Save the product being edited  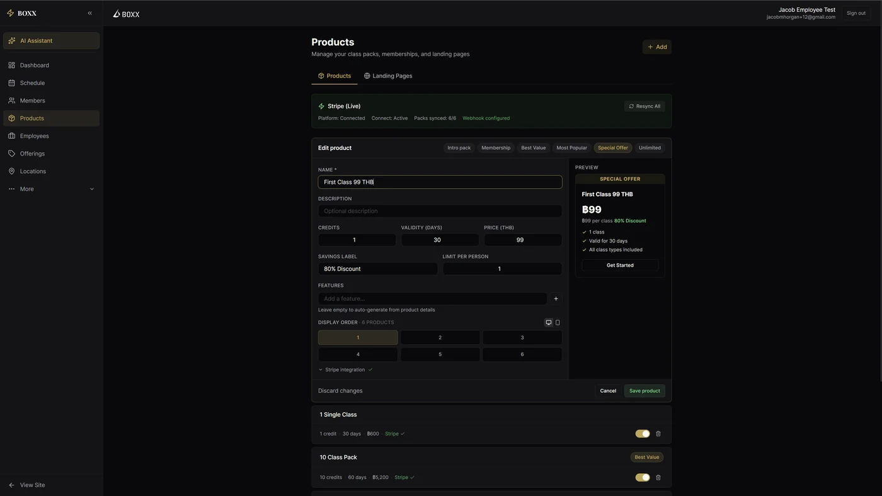(x=644, y=390)
